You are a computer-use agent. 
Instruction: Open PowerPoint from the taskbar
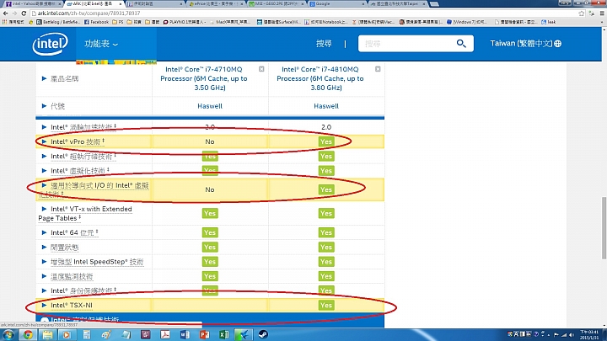point(204,334)
